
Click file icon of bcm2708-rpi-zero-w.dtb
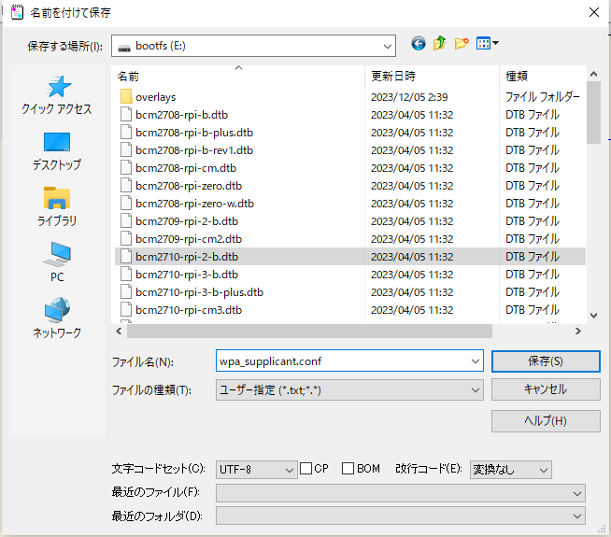click(x=126, y=204)
